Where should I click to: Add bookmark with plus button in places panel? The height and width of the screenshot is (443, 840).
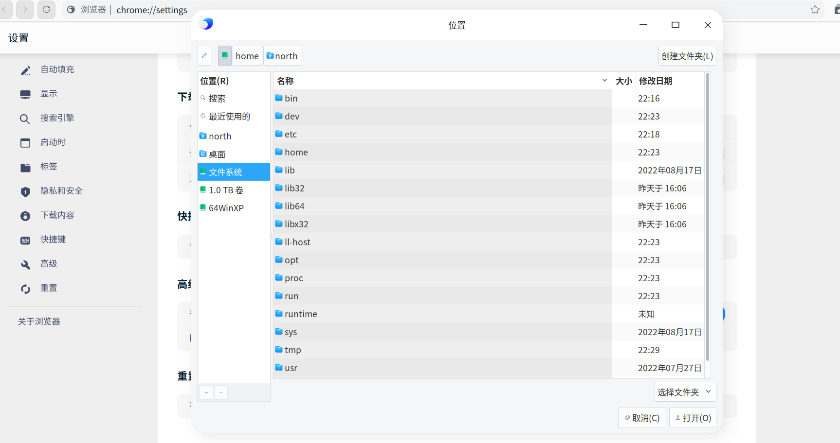(206, 392)
